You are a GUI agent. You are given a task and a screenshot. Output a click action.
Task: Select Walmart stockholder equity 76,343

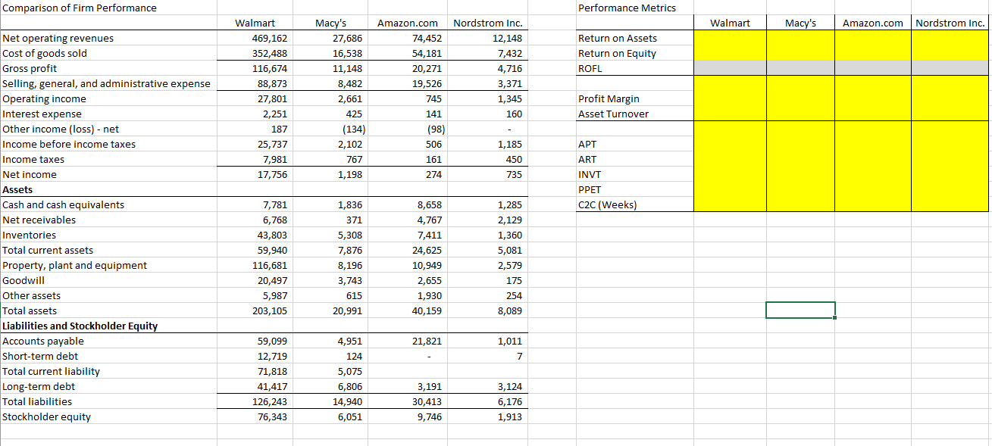coord(272,416)
